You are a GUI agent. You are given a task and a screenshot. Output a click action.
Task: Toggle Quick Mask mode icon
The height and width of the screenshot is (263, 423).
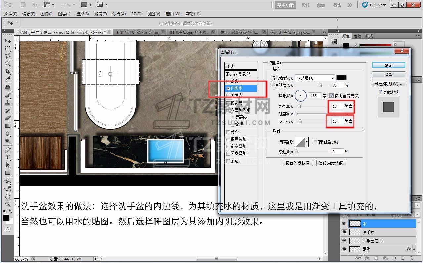[x=7, y=229]
